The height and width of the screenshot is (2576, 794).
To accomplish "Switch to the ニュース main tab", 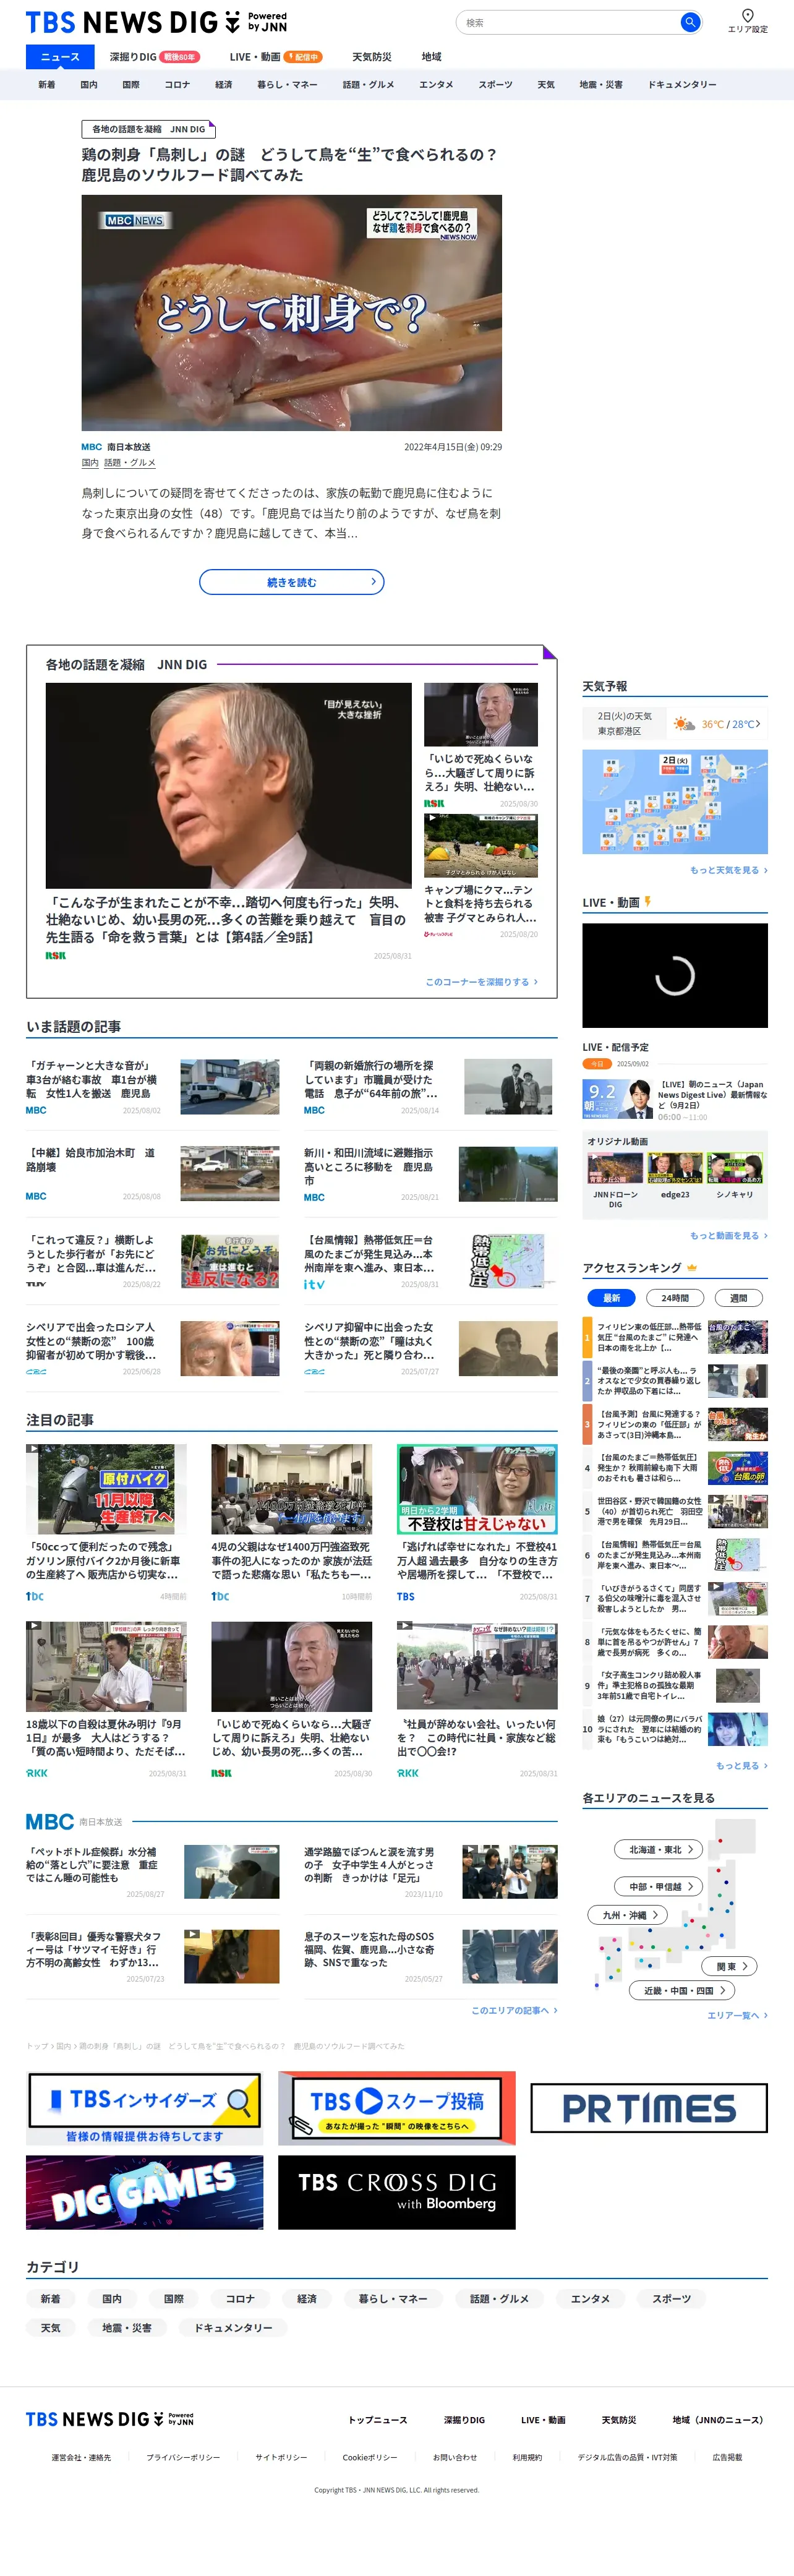I will click(60, 57).
